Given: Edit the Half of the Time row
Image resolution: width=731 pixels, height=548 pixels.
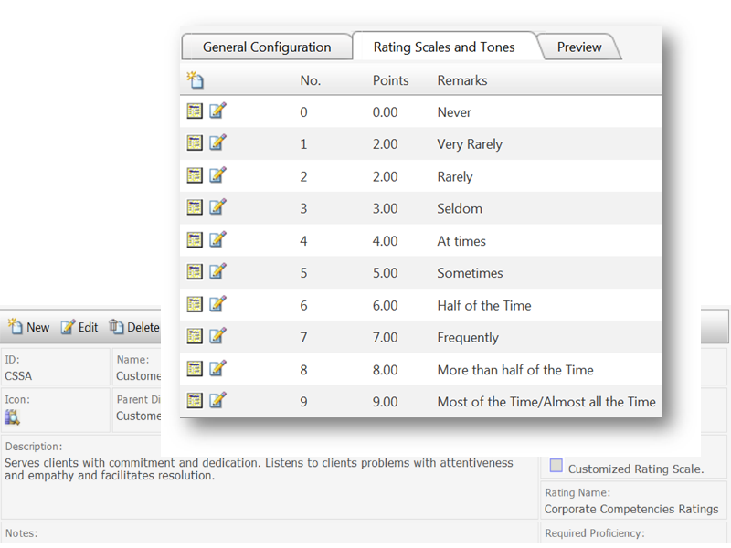Looking at the screenshot, I should [217, 304].
